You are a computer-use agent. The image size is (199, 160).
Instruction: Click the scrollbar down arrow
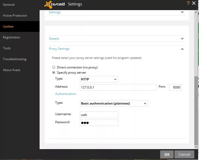point(196,147)
